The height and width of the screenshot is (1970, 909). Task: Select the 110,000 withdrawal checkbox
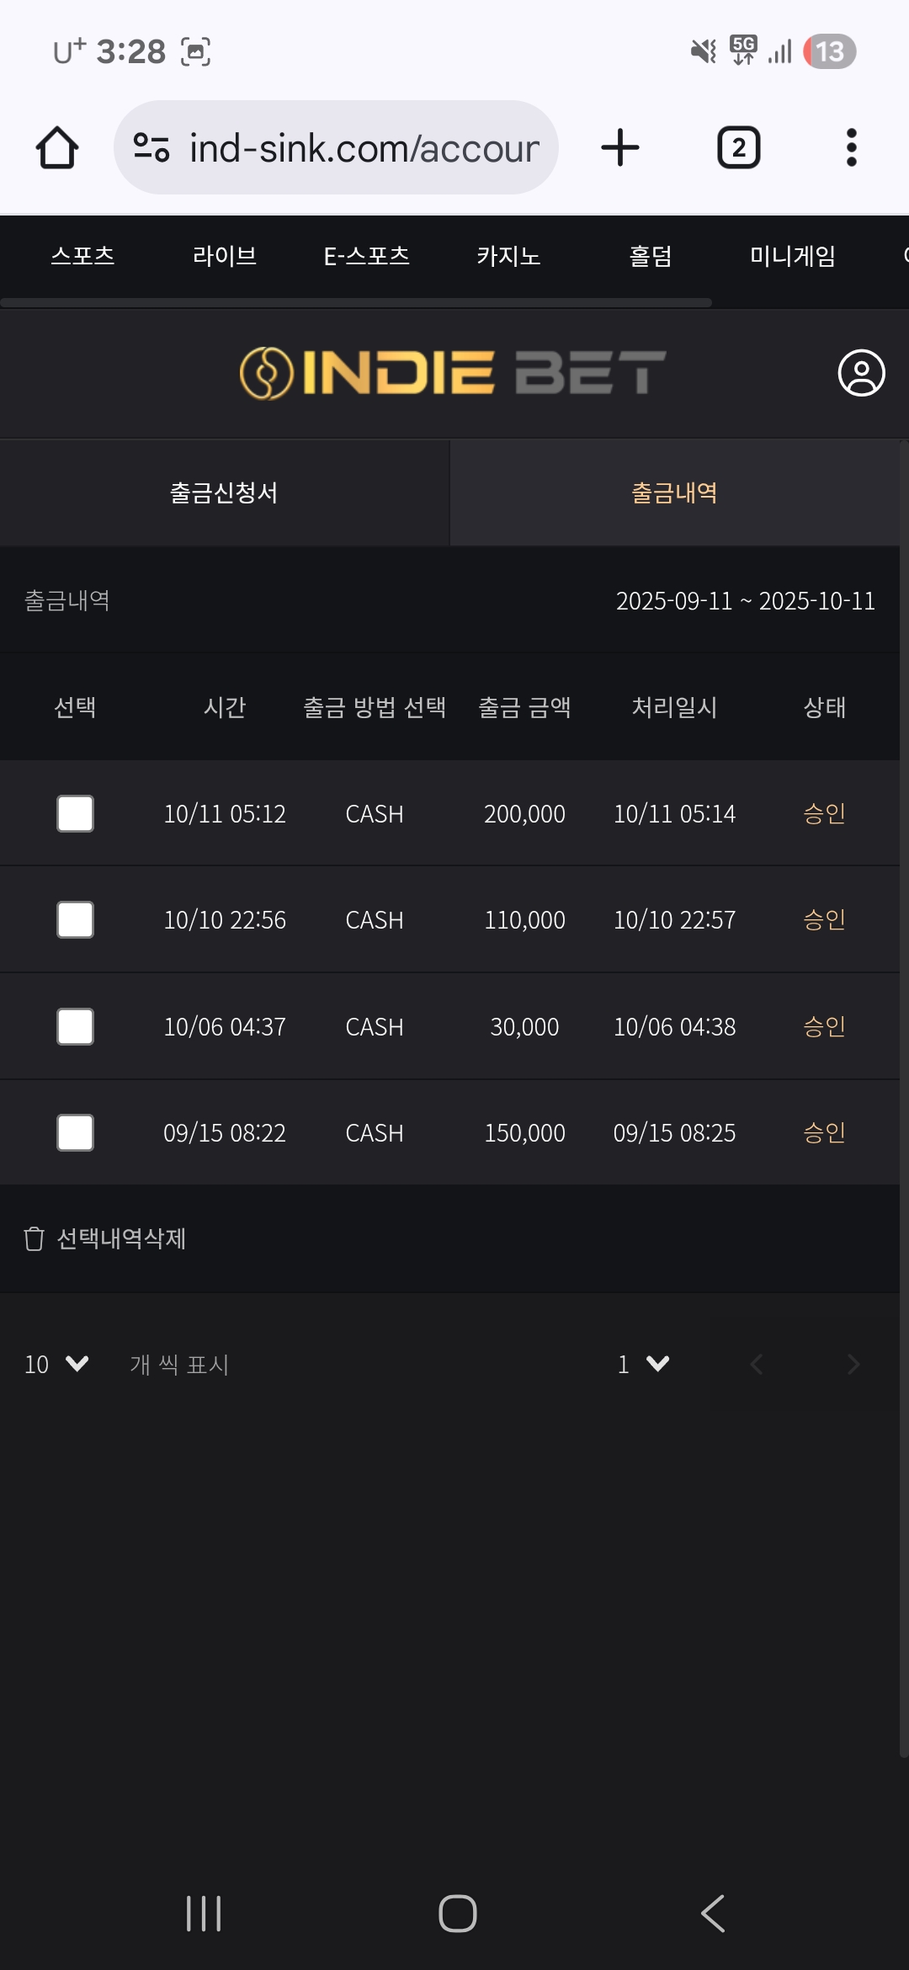tap(75, 920)
